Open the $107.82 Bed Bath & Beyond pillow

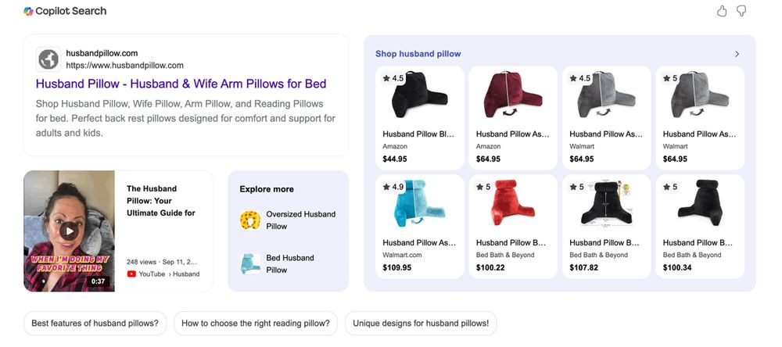coord(604,226)
